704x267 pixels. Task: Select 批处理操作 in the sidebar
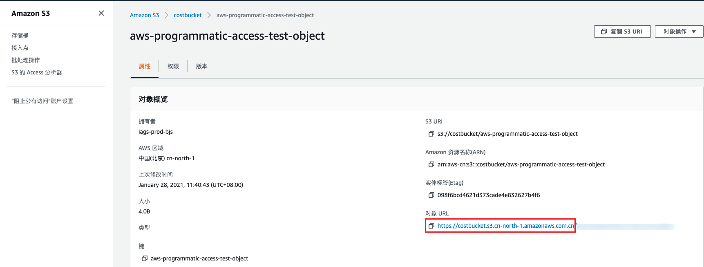coord(26,60)
